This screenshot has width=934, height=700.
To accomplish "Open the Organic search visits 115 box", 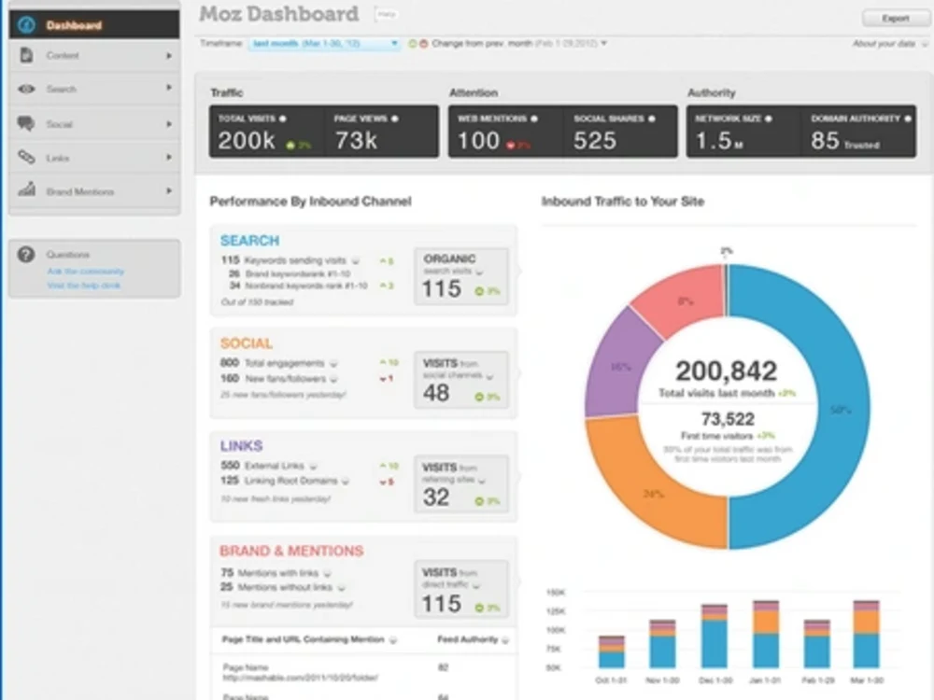I will point(461,277).
